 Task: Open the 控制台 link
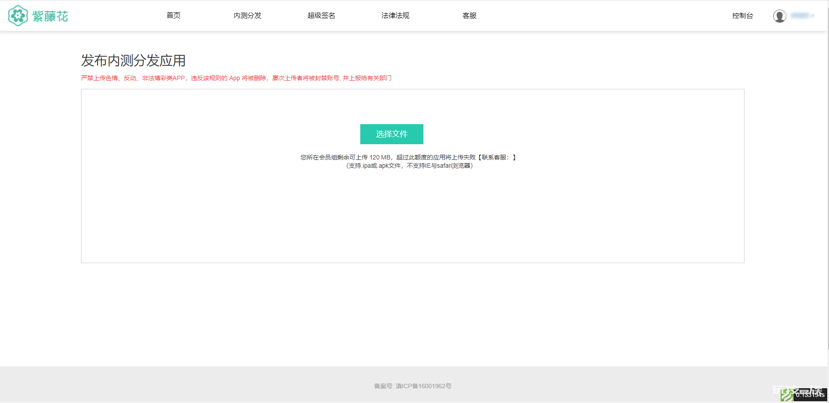point(743,16)
